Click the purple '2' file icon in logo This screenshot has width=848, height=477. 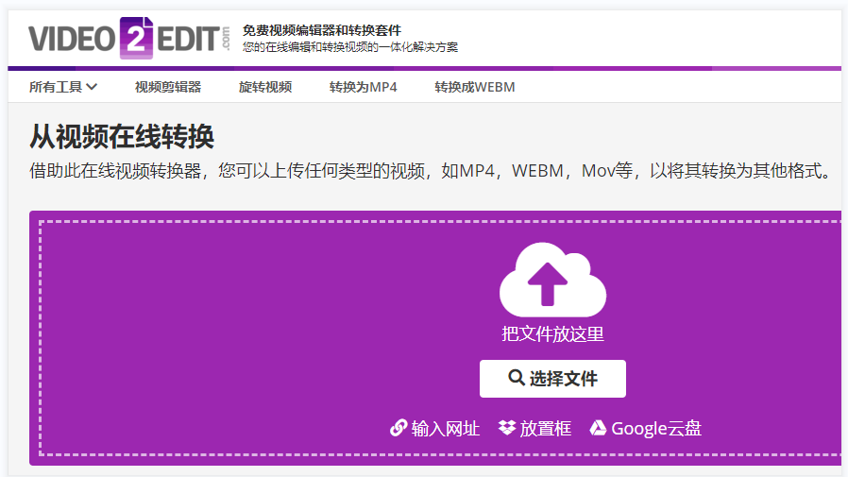click(x=136, y=38)
